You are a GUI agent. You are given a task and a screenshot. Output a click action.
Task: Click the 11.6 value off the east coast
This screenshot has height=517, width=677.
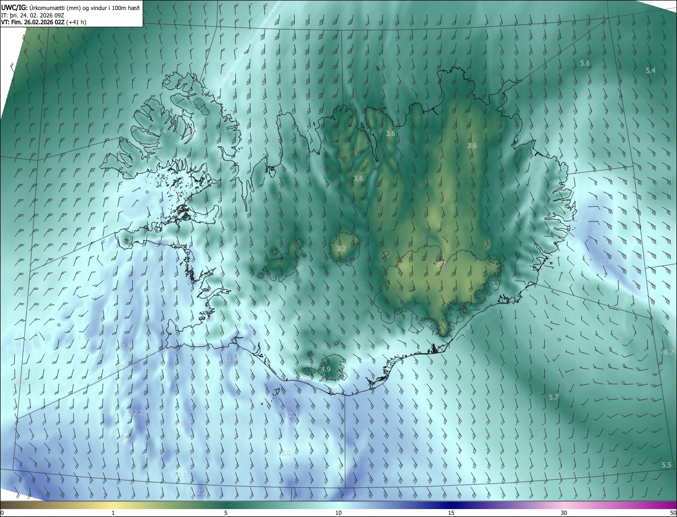pos(606,262)
